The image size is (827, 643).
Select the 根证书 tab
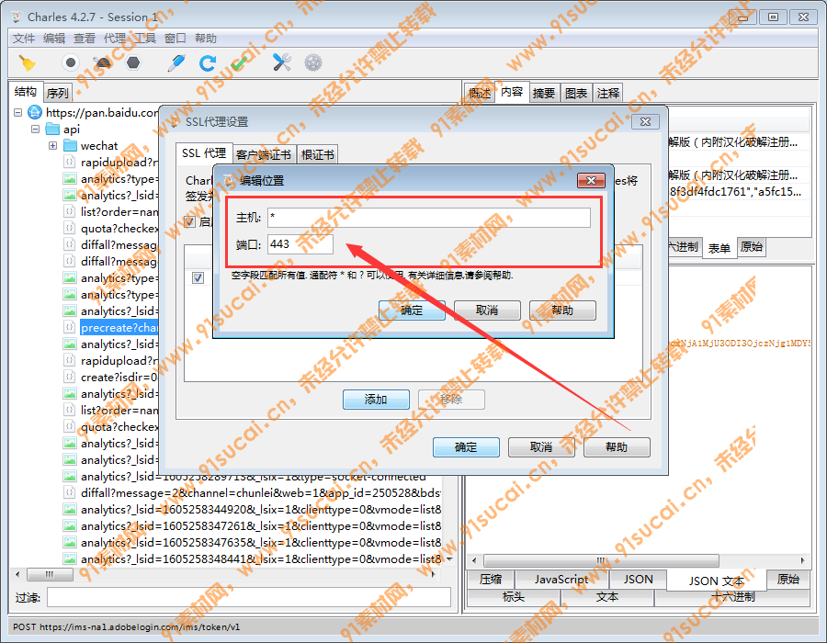click(318, 154)
